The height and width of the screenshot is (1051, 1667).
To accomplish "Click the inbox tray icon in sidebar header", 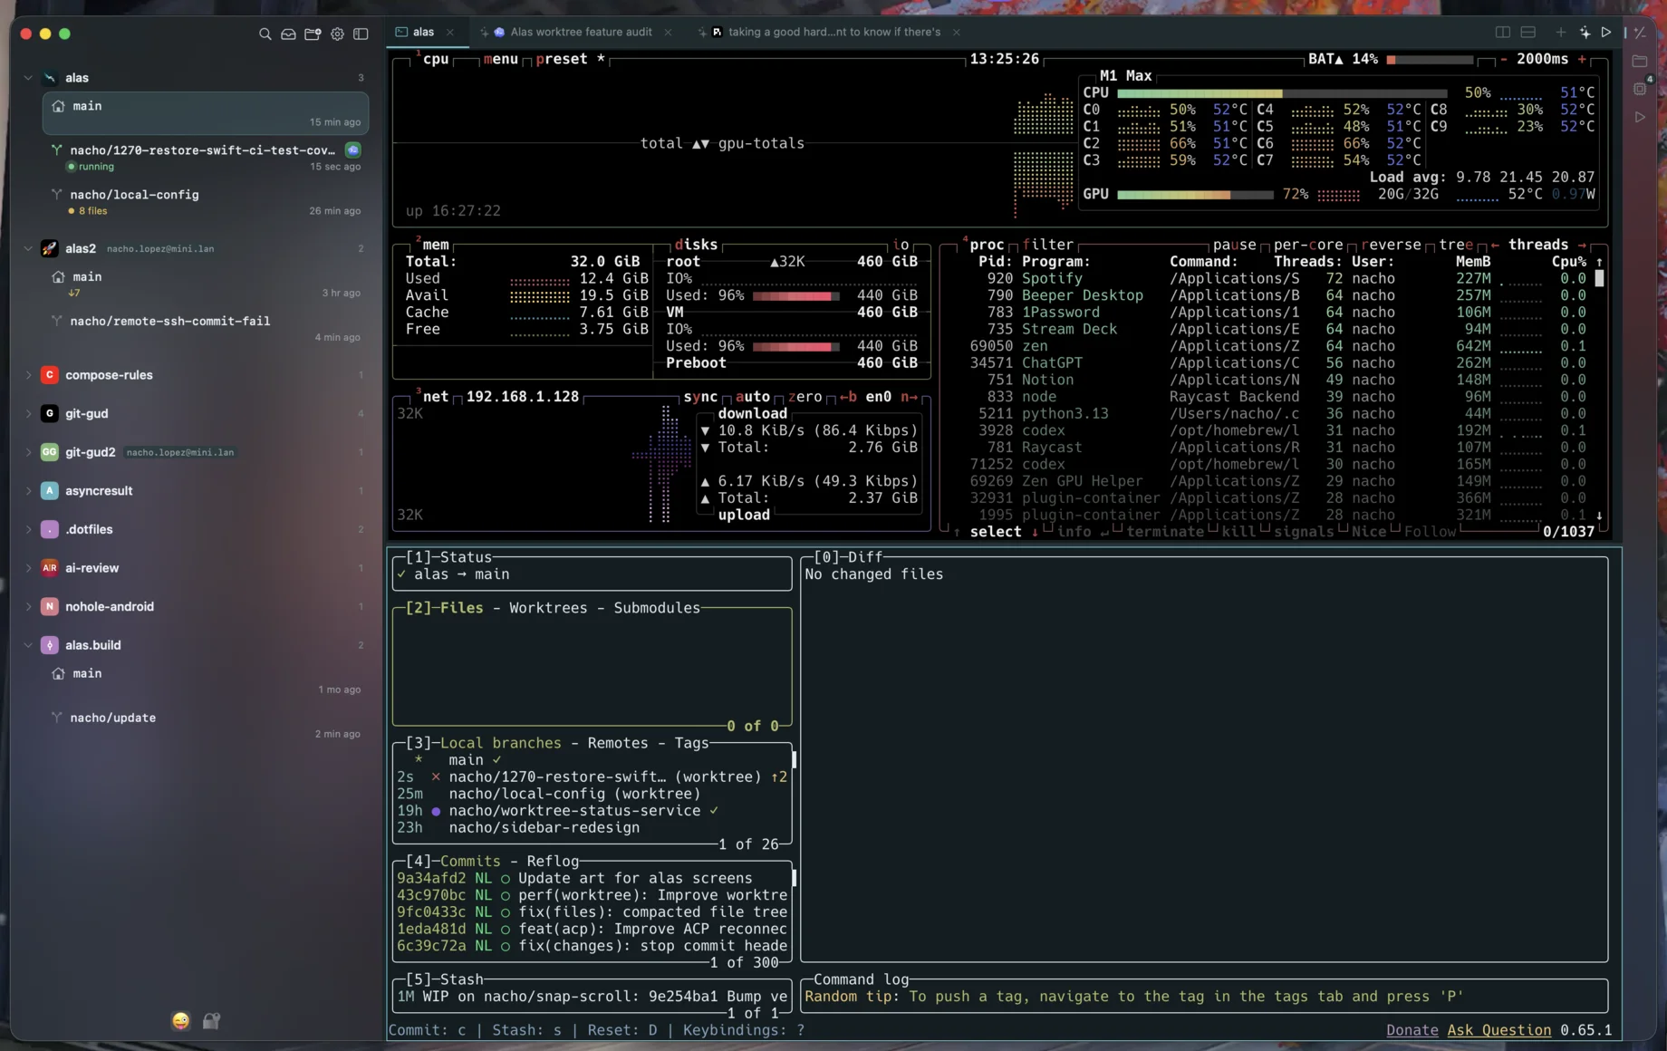I will click(288, 34).
